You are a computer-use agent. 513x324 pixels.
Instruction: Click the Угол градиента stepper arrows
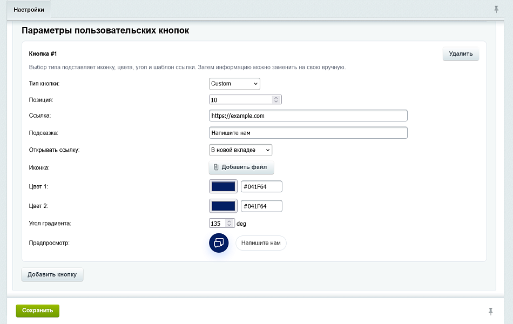pos(229,223)
